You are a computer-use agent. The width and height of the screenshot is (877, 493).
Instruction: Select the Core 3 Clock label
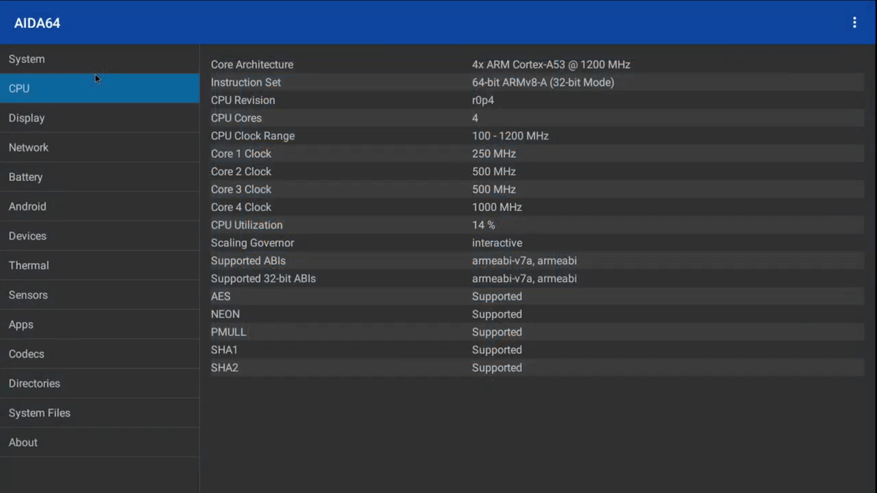point(241,189)
